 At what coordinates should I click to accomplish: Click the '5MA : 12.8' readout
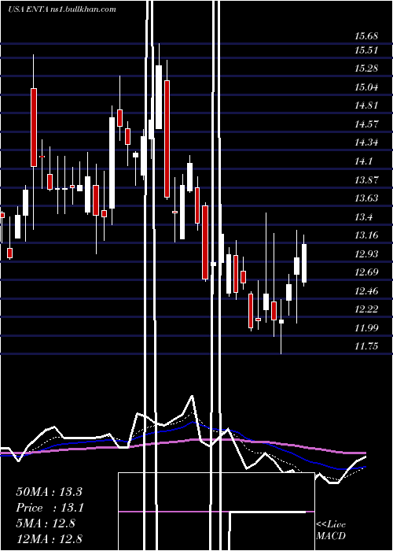point(46,523)
